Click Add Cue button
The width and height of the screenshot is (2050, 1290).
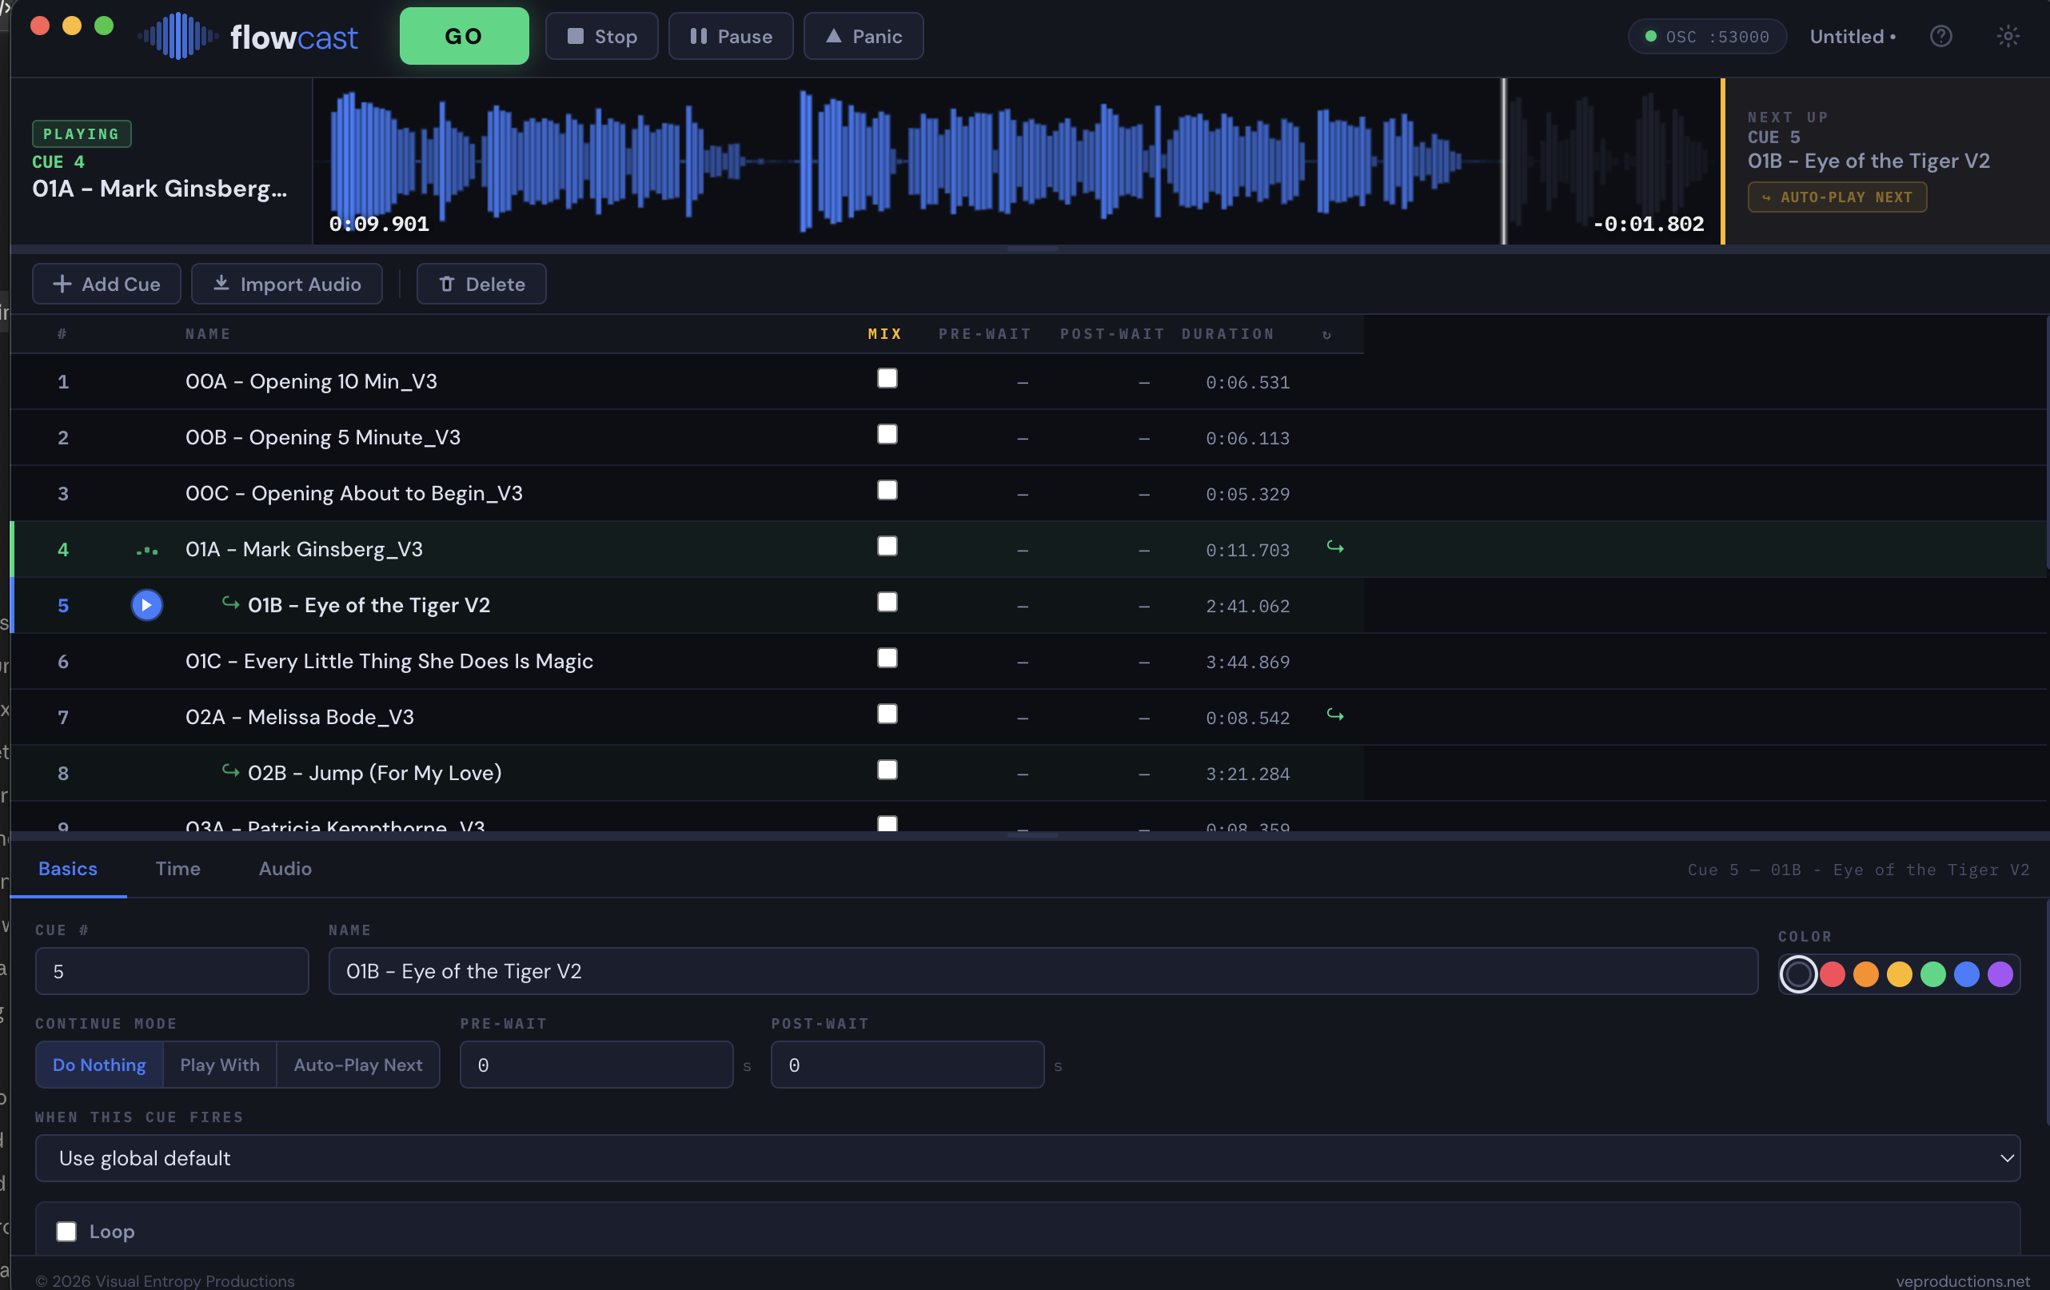click(x=106, y=285)
